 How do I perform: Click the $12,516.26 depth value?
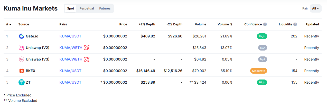(x=173, y=71)
